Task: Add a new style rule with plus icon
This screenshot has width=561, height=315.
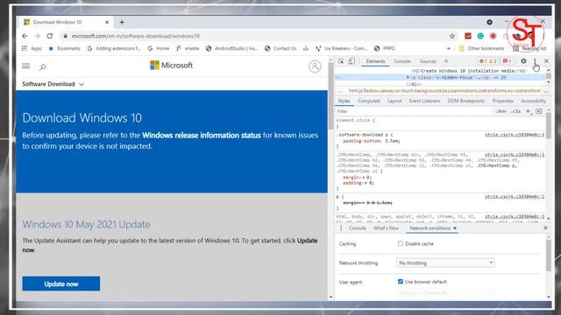Action: [x=528, y=111]
